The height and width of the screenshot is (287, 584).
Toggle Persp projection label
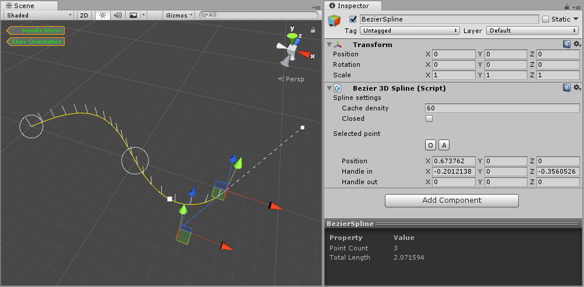[291, 79]
